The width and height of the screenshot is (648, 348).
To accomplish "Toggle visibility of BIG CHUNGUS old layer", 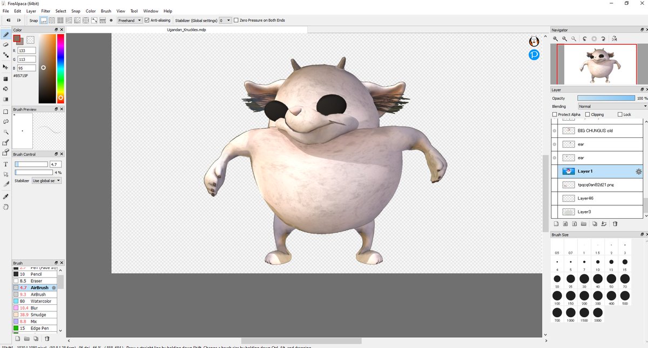I will [555, 131].
